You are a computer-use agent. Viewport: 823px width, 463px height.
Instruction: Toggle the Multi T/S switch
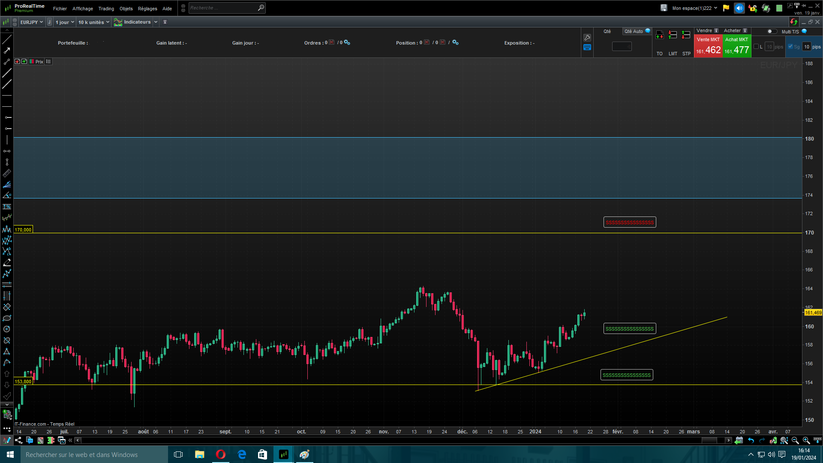coord(772,31)
